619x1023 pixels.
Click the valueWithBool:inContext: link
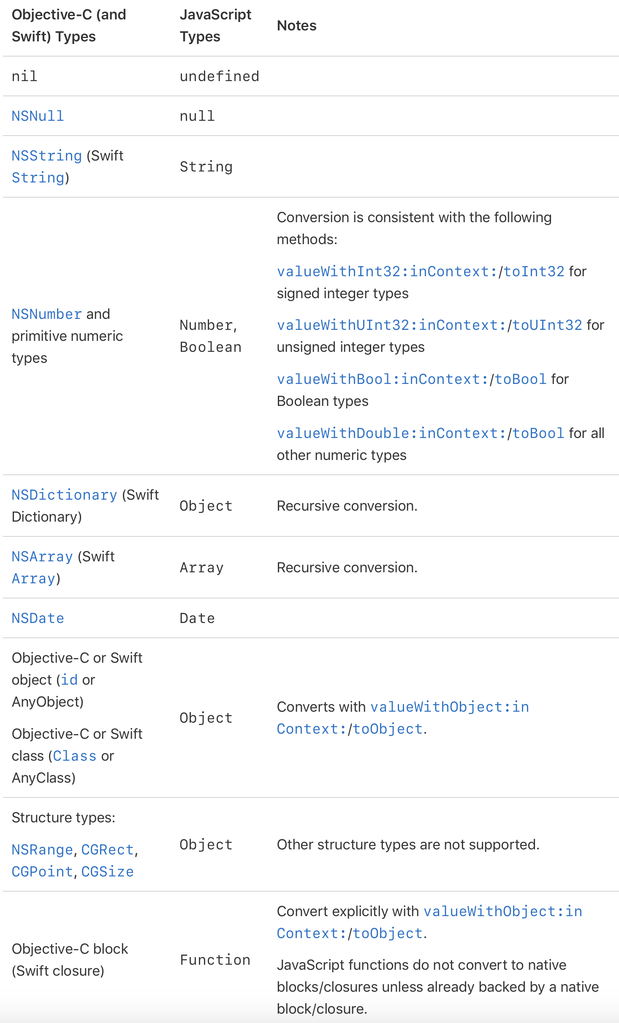tap(383, 379)
